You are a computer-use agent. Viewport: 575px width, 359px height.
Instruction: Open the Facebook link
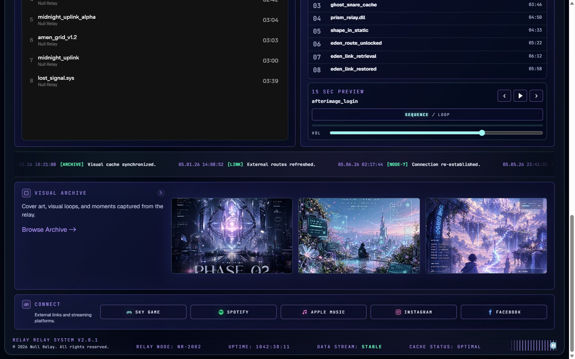504,312
